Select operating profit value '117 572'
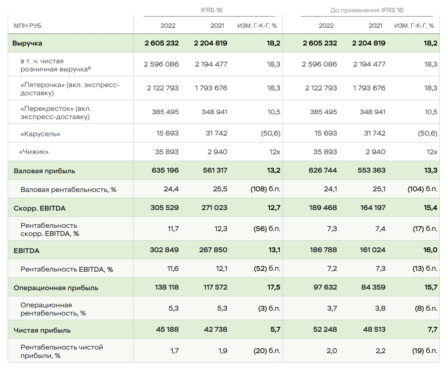The image size is (446, 370). (x=215, y=287)
